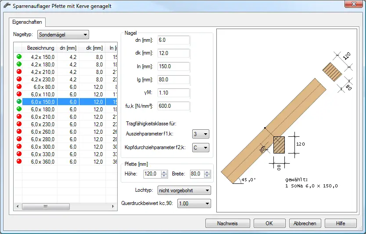Image resolution: width=366 pixels, height=234 pixels.
Task: Select the row 6,0 x 360,0
Action: (x=65, y=162)
